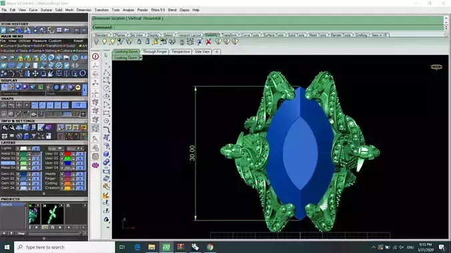Click the orange Cutting layer color swatch
The height and width of the screenshot is (253, 451).
pos(67,183)
